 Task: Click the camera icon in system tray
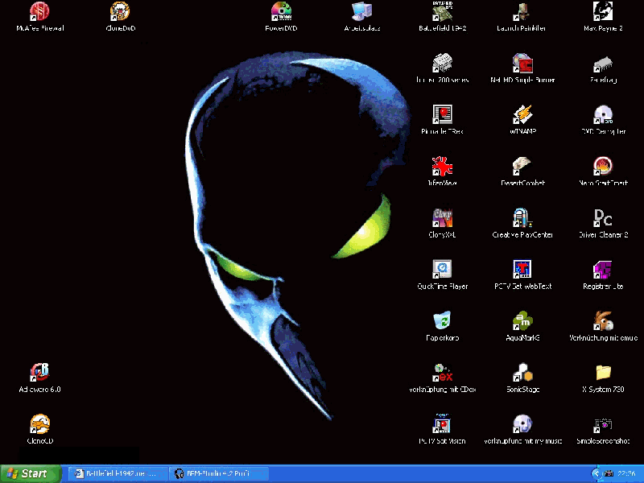(x=609, y=473)
